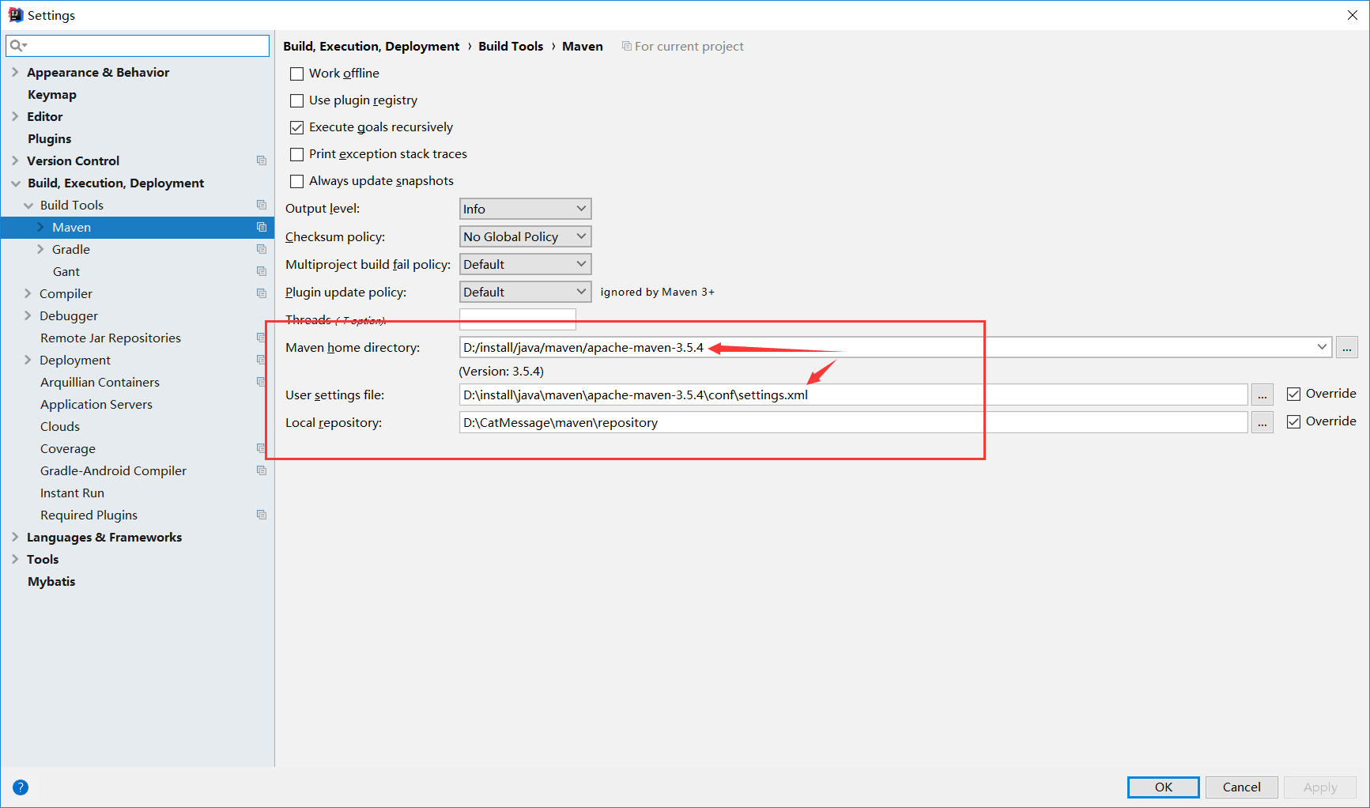Click Build Tools in breadcrumb
Screen dimensions: 1370x808
[x=511, y=46]
